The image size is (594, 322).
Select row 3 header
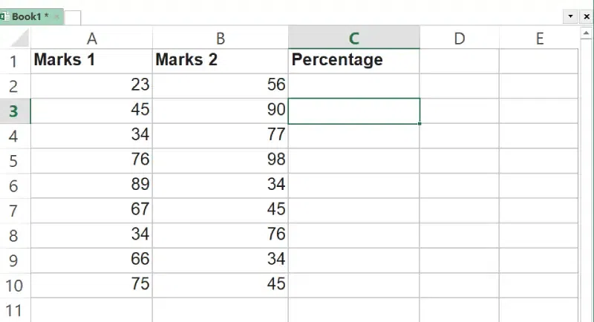pyautogui.click(x=14, y=111)
